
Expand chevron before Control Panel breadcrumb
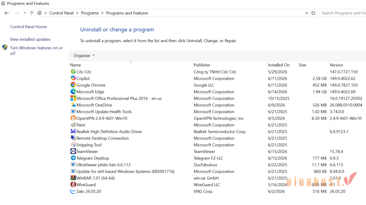(45, 13)
